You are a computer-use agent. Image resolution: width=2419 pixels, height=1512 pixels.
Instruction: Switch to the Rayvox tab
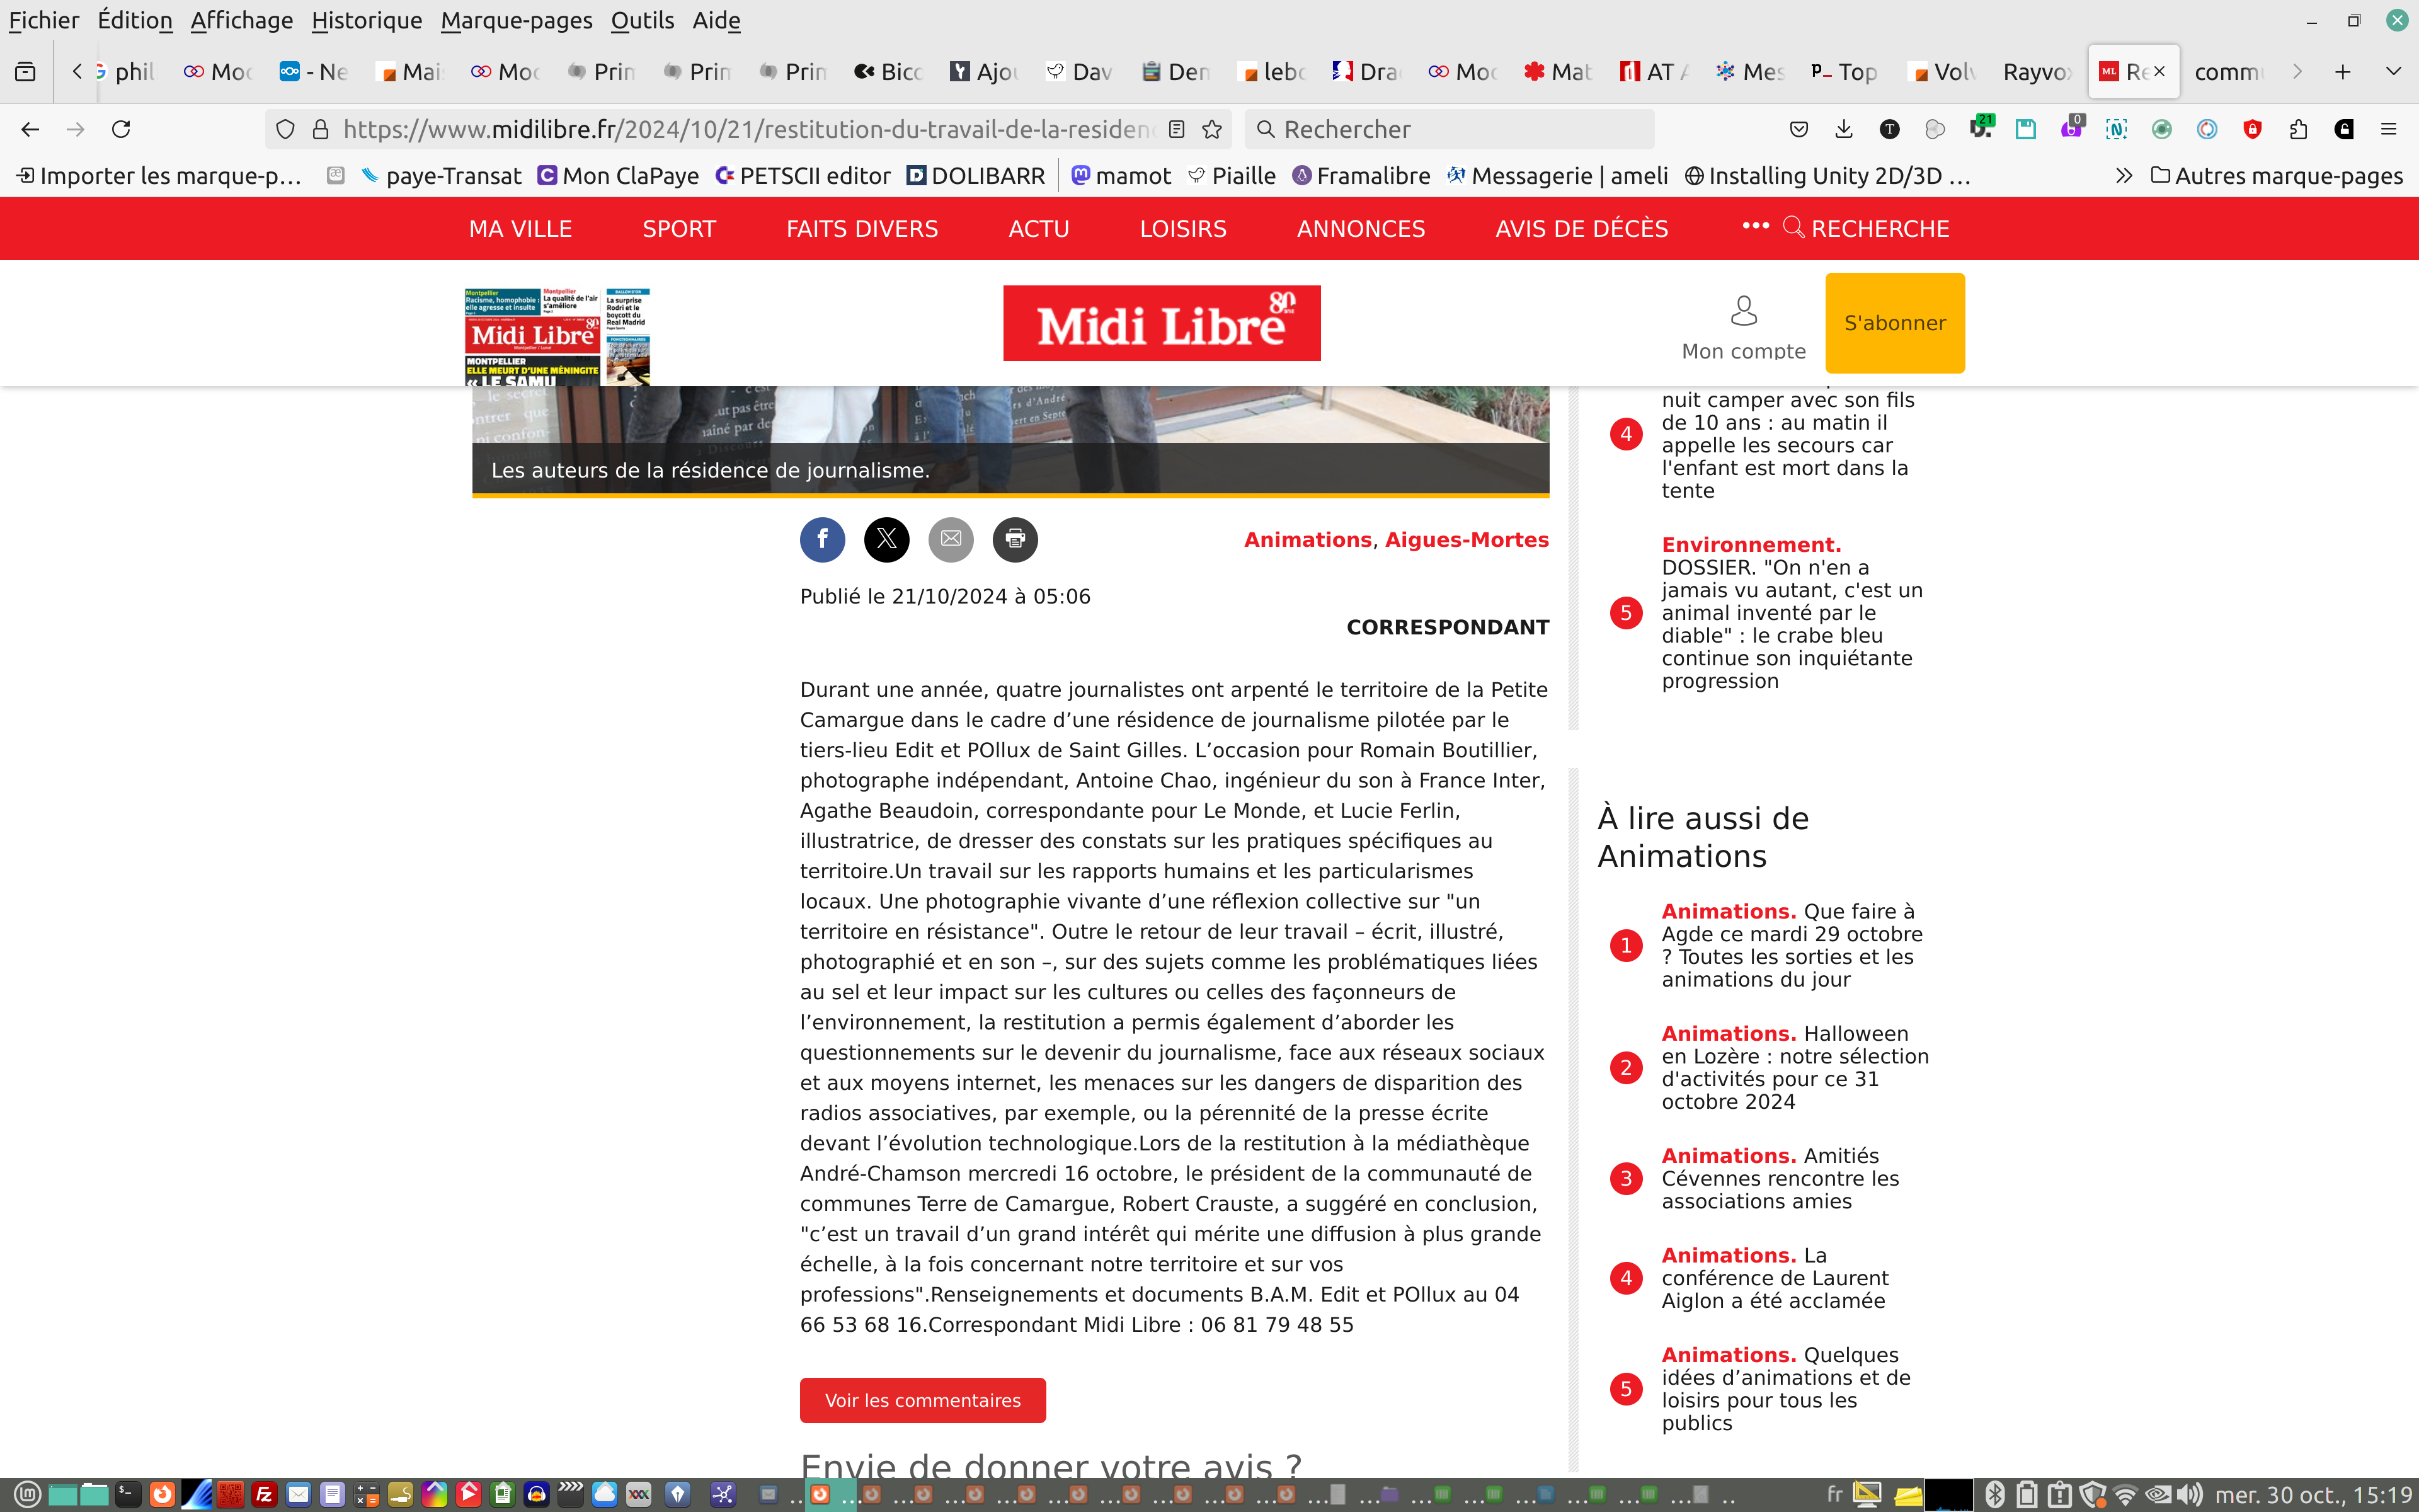[x=2036, y=72]
